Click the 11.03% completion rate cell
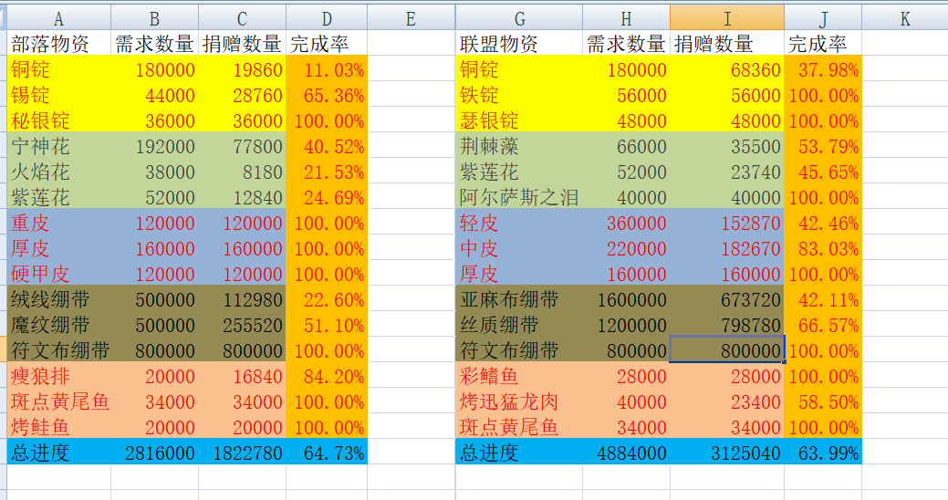This screenshot has width=948, height=500. 327,69
